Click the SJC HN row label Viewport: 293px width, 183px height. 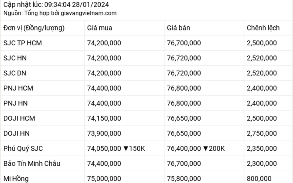click(x=15, y=58)
